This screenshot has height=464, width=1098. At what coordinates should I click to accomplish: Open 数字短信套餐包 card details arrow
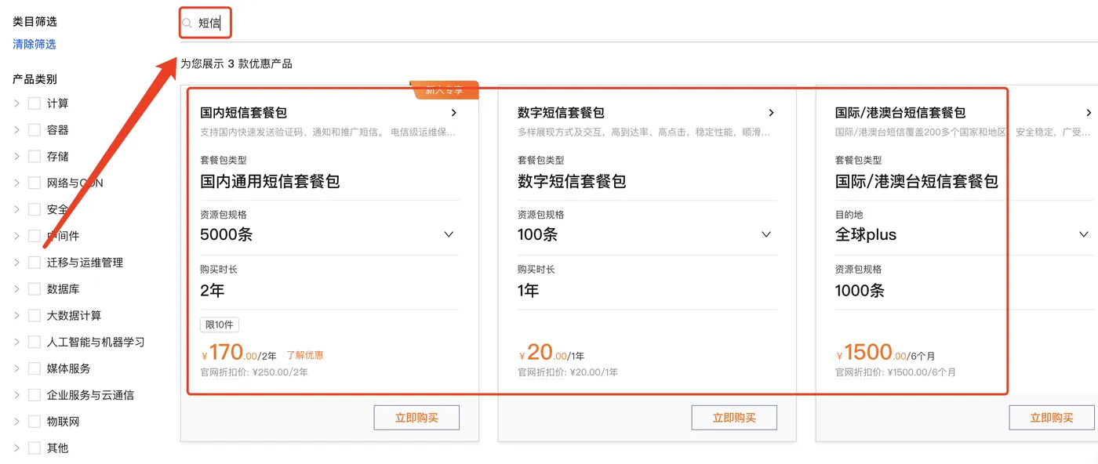(771, 113)
